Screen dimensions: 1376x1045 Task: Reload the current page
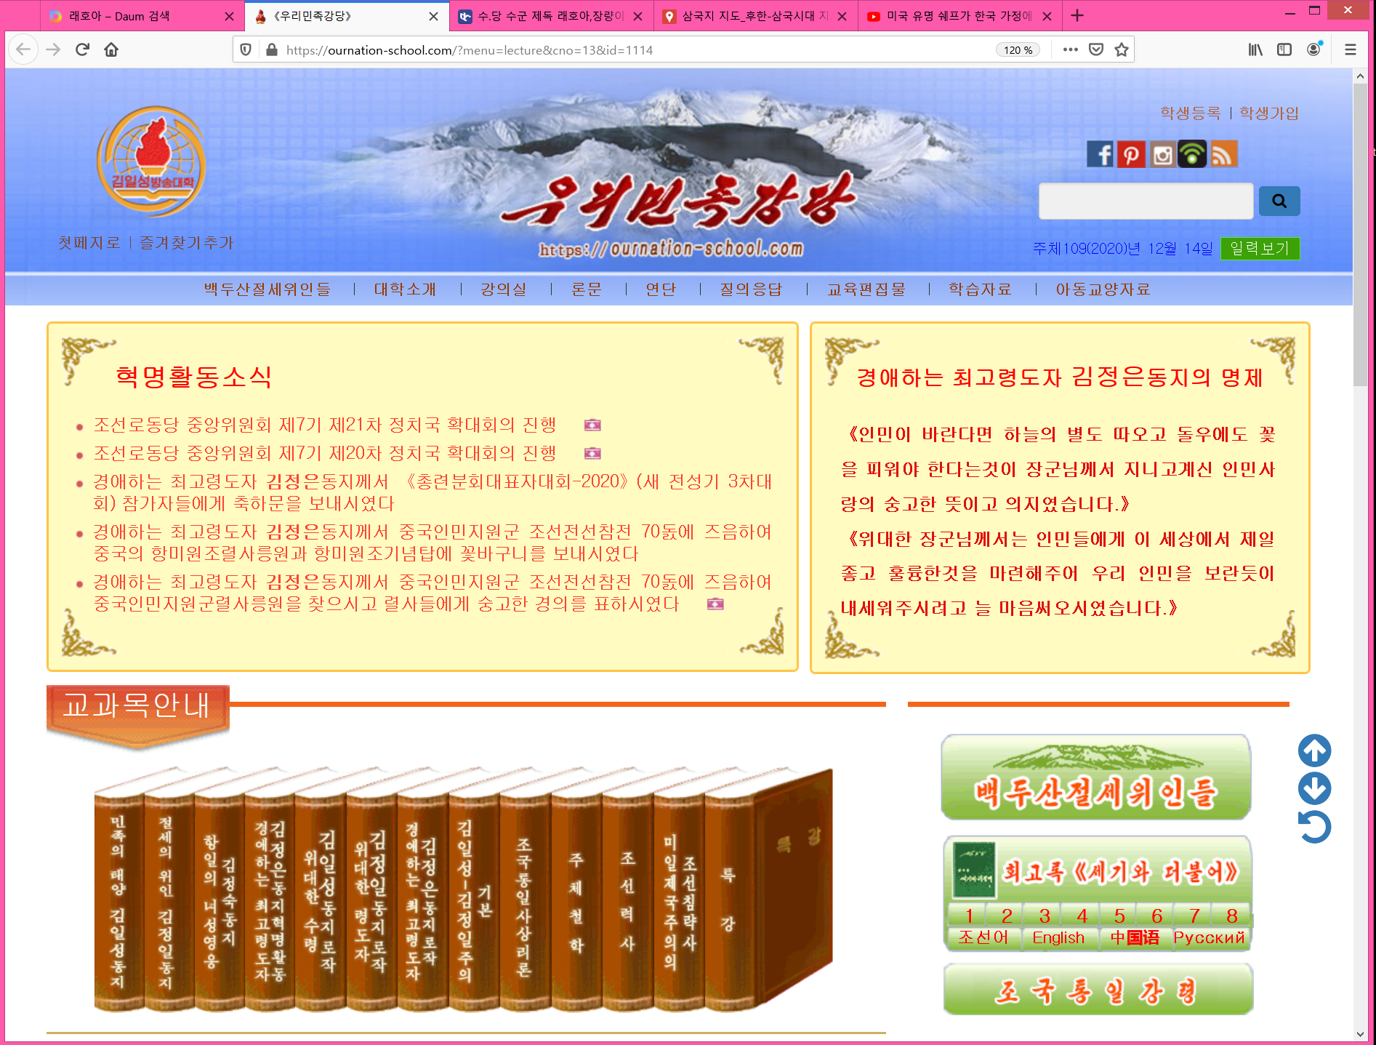82,49
